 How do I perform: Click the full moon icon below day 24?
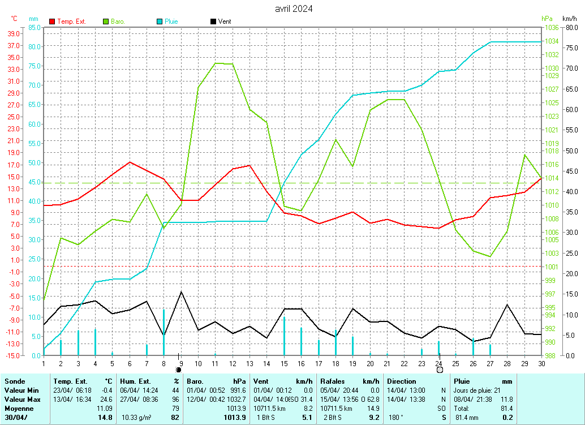click(439, 370)
